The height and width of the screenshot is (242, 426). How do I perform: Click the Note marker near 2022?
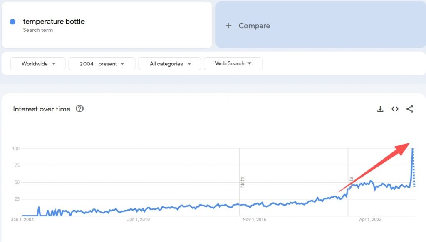[x=351, y=181]
